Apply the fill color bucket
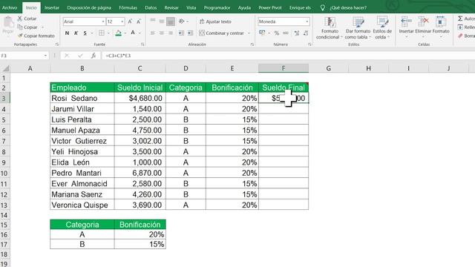Image resolution: width=475 pixels, height=267 pixels. [x=119, y=33]
